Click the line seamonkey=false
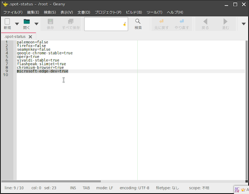This screenshot has width=249, height=194. click(x=34, y=49)
